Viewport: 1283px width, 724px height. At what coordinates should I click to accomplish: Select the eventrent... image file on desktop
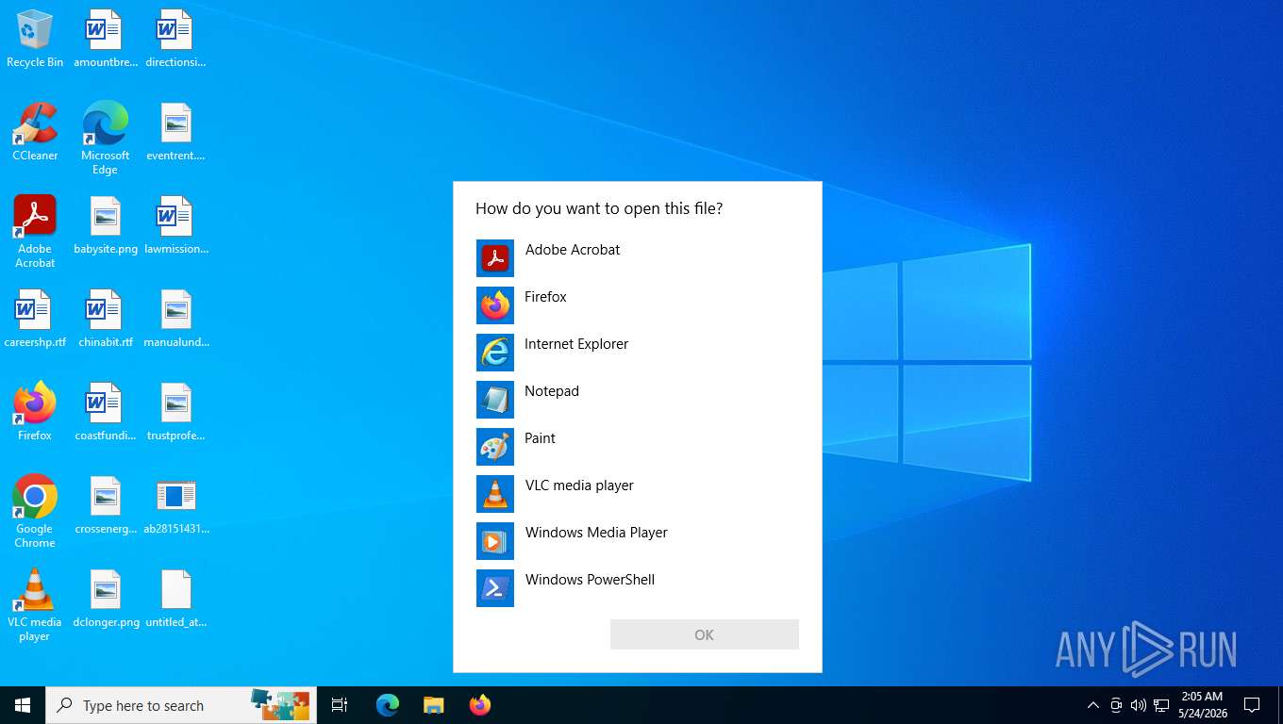tap(175, 132)
